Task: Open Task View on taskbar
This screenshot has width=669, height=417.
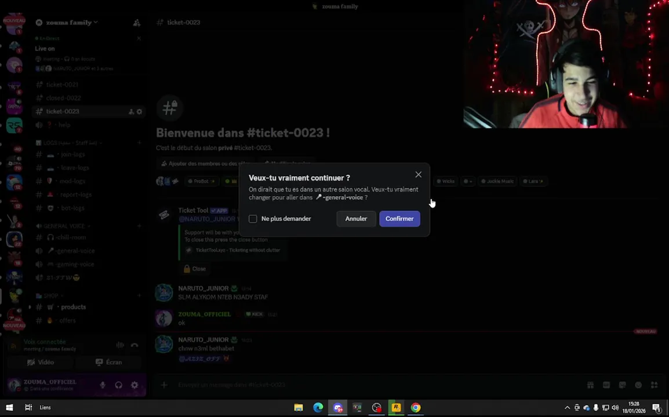Action: pos(28,408)
